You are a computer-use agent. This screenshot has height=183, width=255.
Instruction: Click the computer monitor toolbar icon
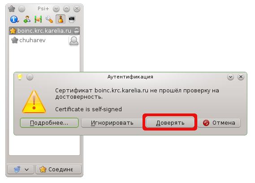[72, 19]
